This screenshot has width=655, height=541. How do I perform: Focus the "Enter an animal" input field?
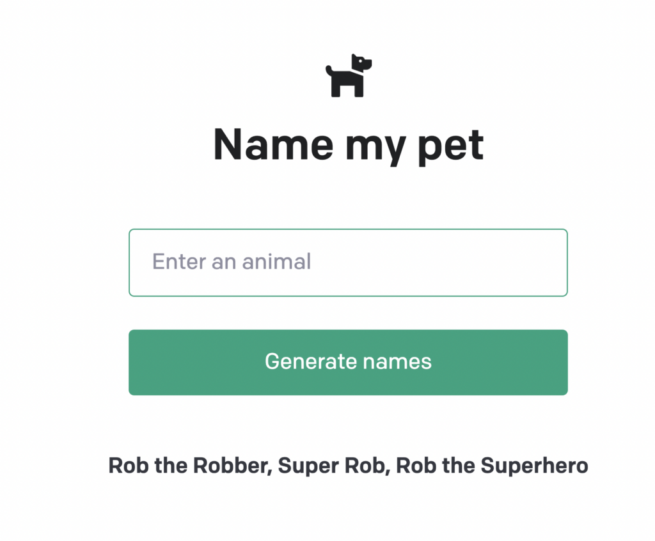click(348, 263)
